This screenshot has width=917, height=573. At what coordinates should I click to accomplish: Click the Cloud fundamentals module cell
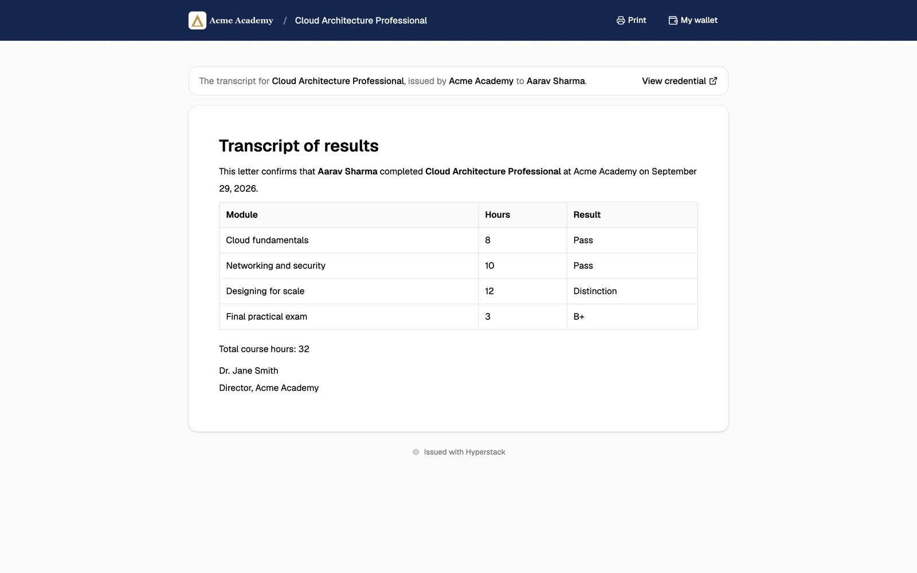tap(348, 240)
